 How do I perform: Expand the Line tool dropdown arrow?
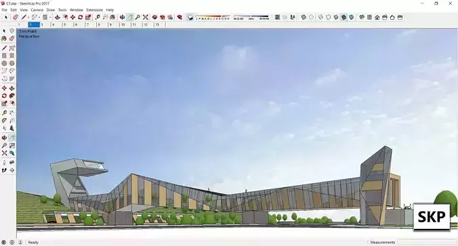(x=28, y=18)
